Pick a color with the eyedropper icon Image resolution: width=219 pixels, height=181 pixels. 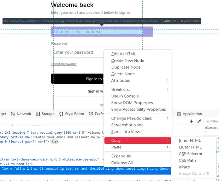(199, 121)
